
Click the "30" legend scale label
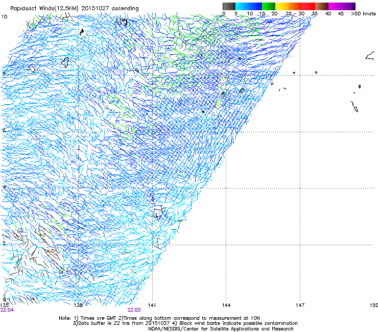(x=301, y=14)
